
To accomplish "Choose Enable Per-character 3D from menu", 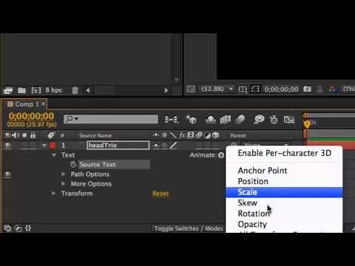I will [x=284, y=153].
